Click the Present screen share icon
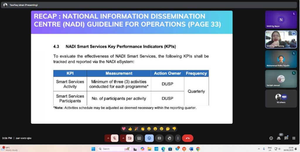 (x=139, y=138)
